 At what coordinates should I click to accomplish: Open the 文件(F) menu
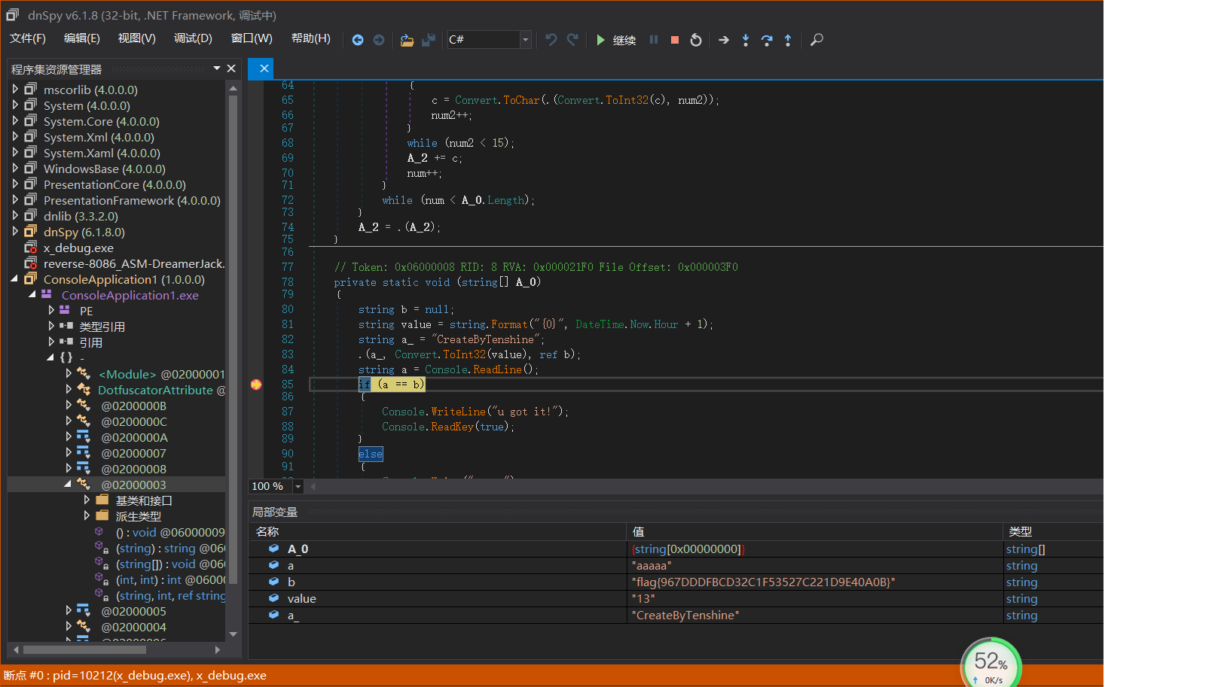(28, 38)
